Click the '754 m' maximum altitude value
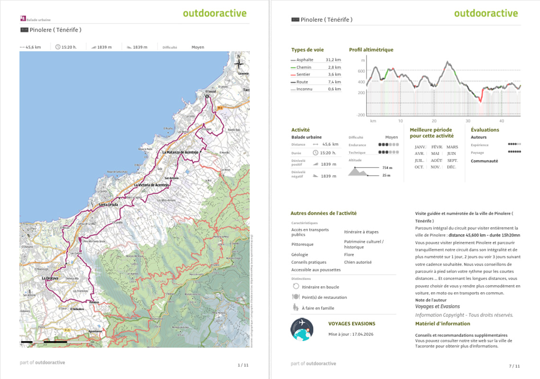Viewport: 540px width, 379px height. (x=387, y=168)
